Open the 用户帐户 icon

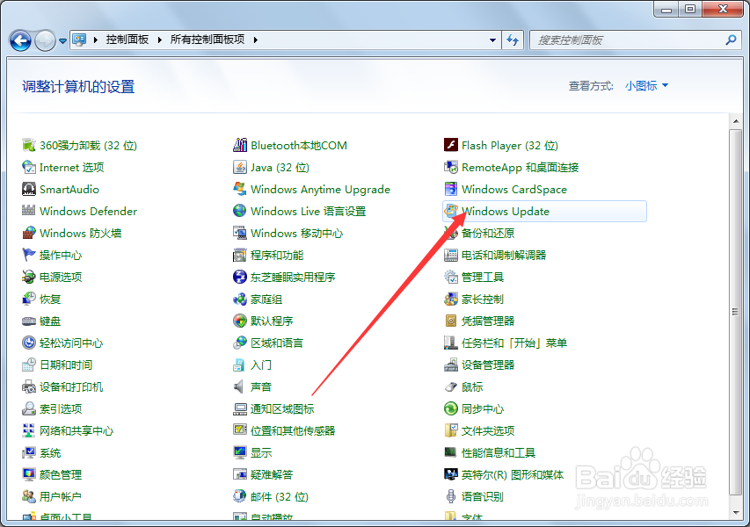pyautogui.click(x=29, y=496)
